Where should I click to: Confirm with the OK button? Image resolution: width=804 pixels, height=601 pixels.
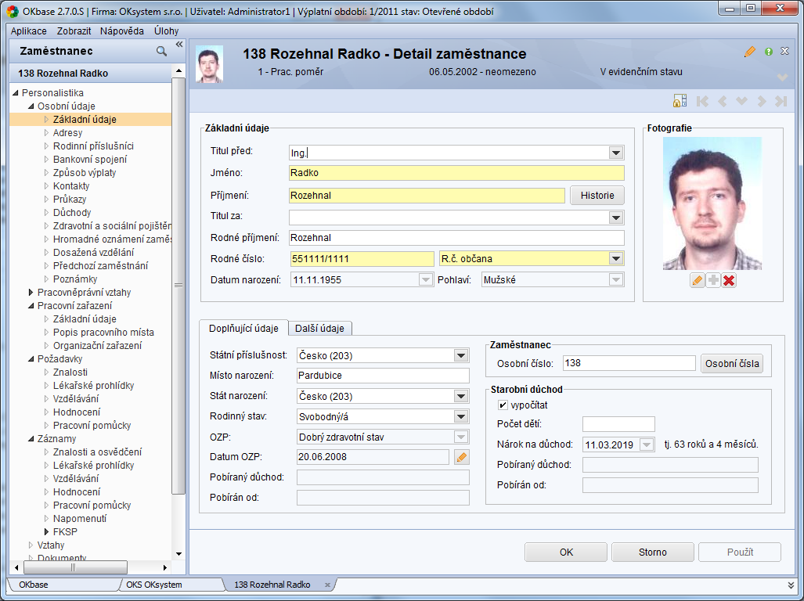pos(566,552)
